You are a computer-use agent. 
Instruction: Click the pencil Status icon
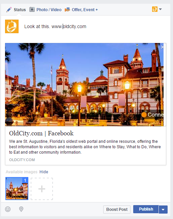point(9,10)
